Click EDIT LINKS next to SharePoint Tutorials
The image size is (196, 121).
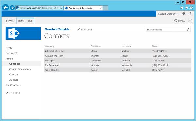(x=85, y=30)
